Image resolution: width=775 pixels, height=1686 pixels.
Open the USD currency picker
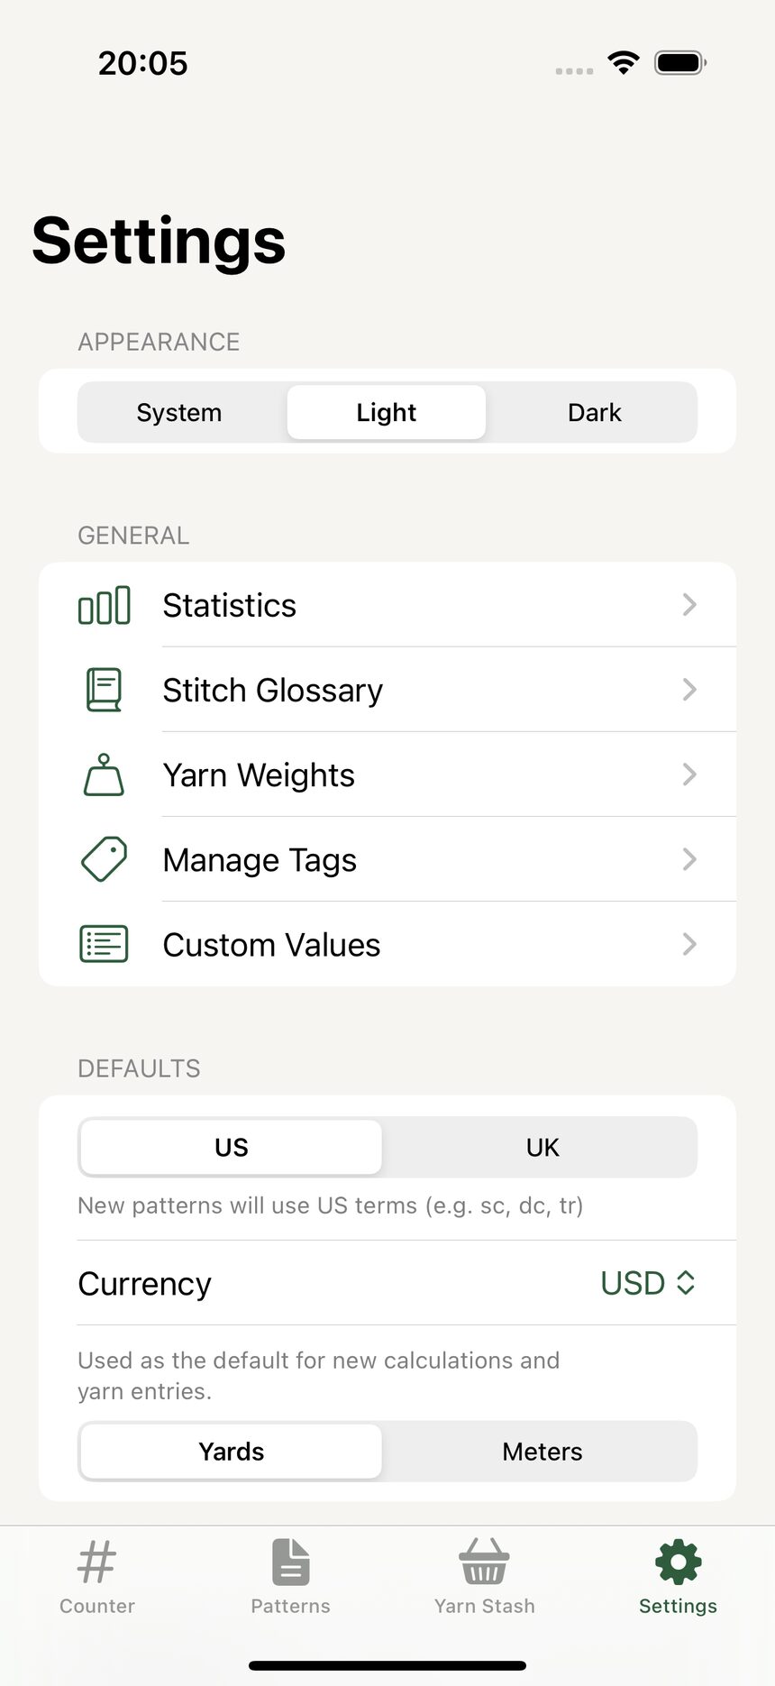coord(648,1283)
